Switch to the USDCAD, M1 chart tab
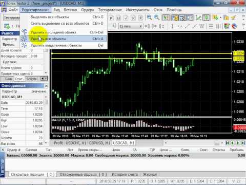246x185 pixels. [x=124, y=143]
